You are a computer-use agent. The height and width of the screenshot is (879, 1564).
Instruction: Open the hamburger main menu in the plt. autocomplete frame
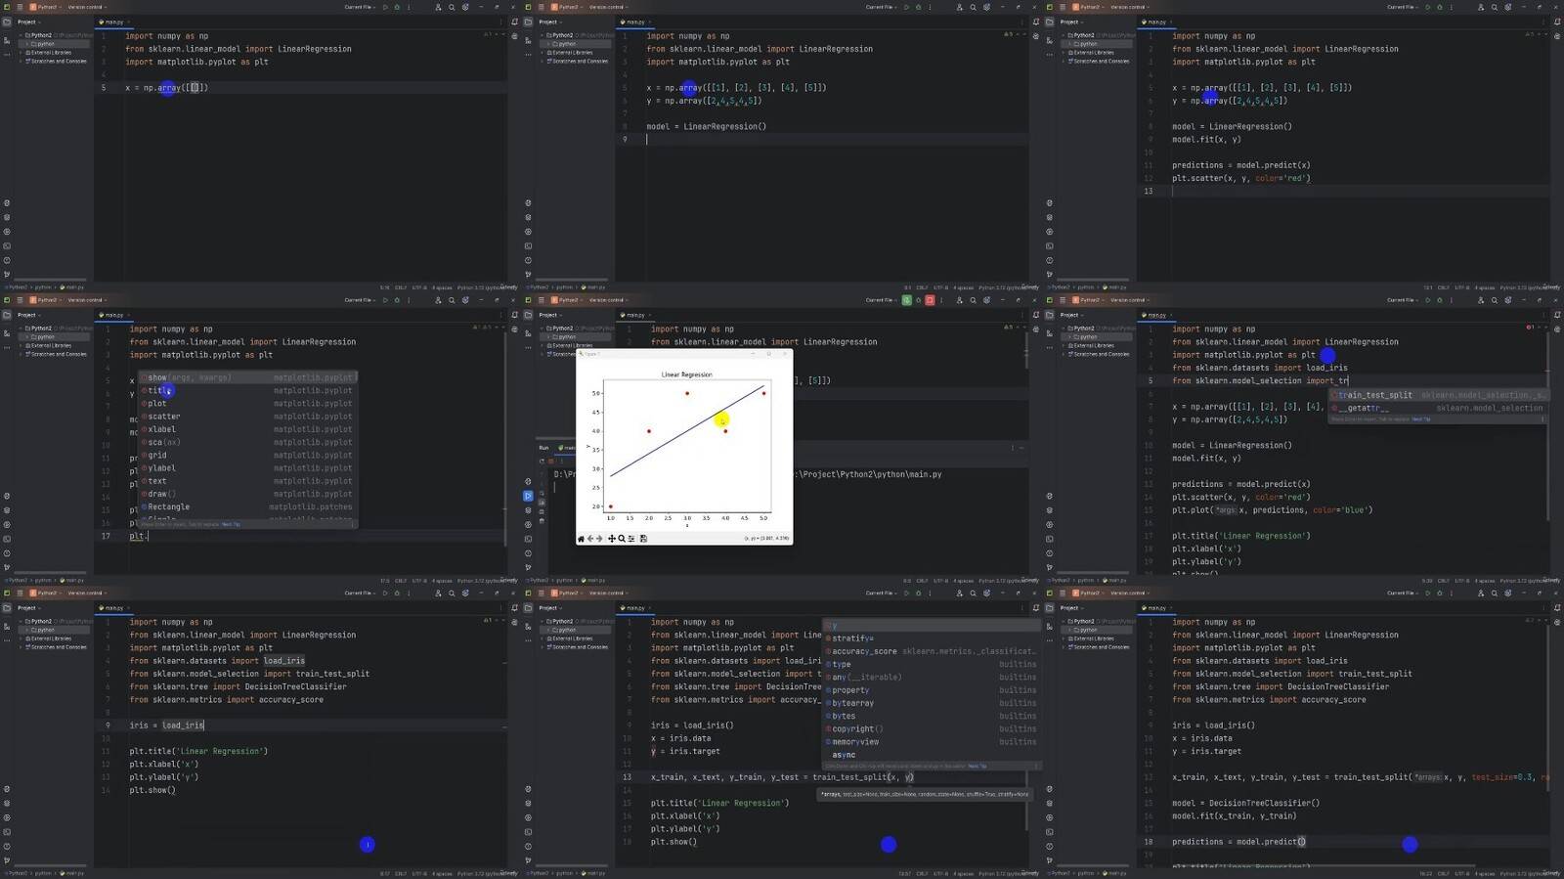coord(20,300)
